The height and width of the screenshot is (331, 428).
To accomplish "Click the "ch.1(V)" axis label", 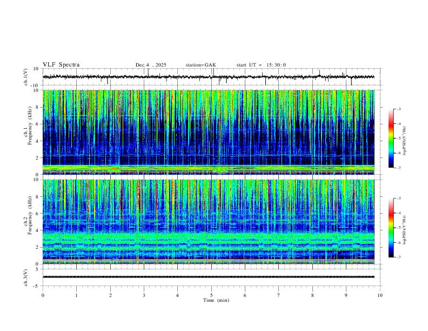I will pos(26,77).
